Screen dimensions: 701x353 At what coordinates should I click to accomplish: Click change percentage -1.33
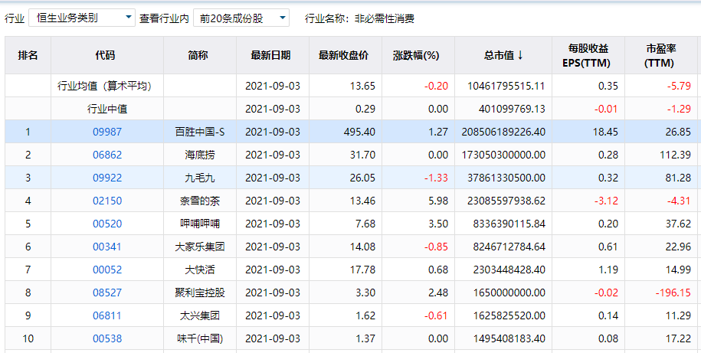[x=436, y=178]
